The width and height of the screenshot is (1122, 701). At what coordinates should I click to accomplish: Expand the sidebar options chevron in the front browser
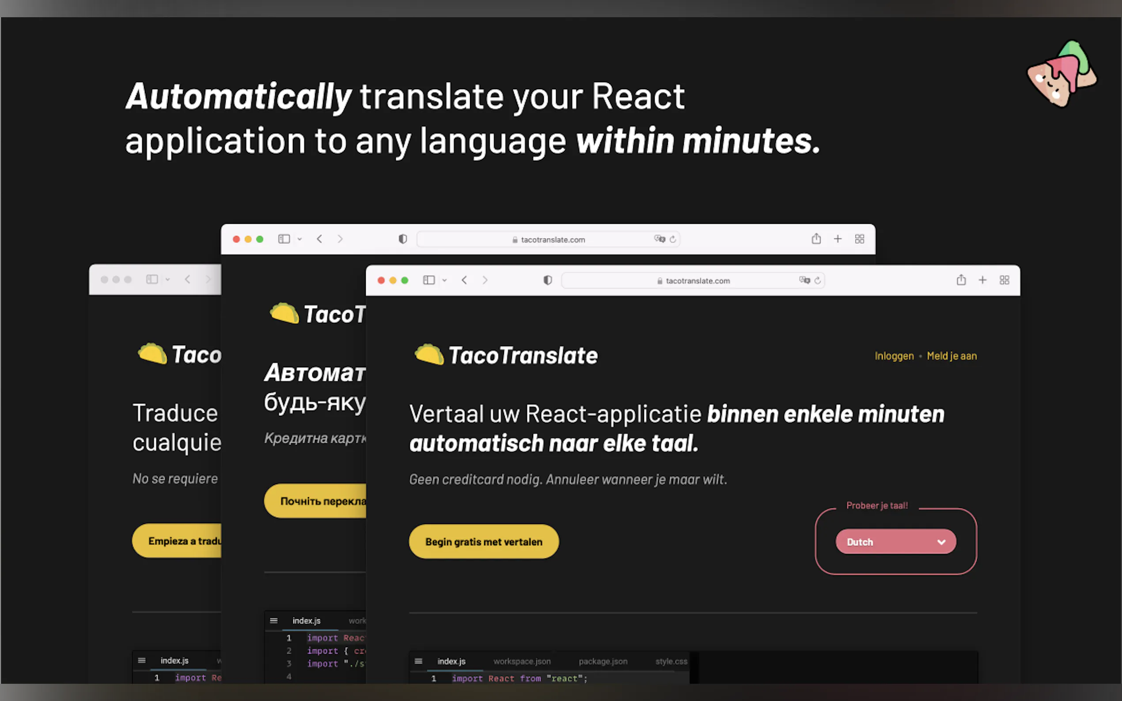coord(444,280)
